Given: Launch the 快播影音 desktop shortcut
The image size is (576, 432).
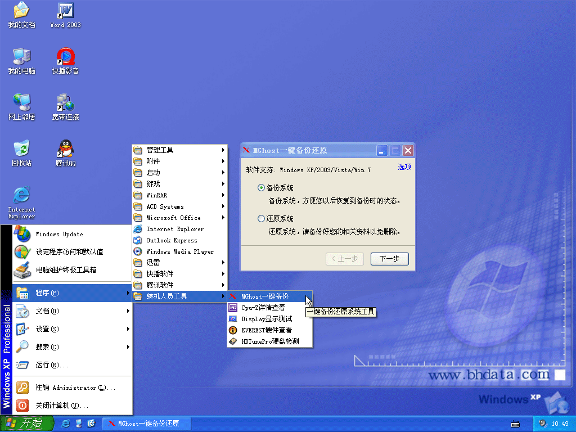Looking at the screenshot, I should click(65, 61).
